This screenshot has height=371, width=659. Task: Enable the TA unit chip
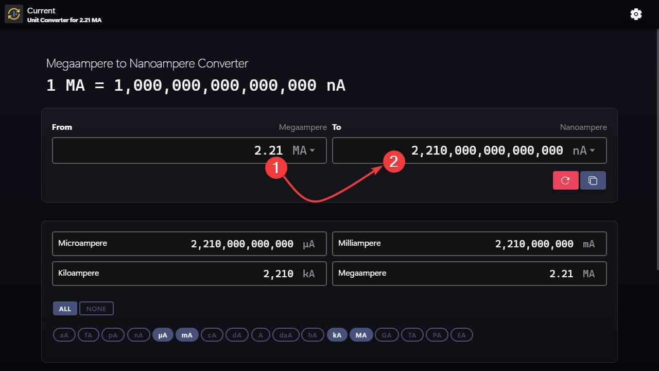412,334
